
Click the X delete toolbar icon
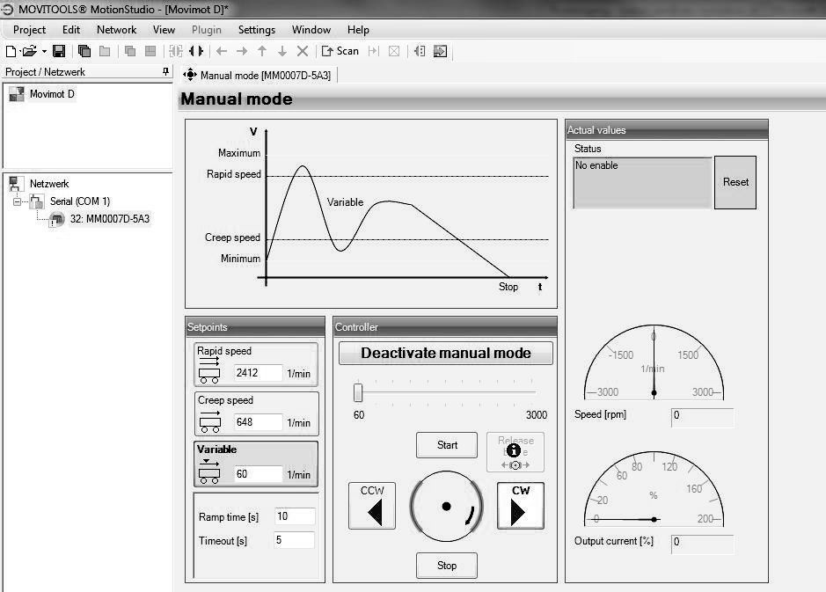tap(303, 51)
